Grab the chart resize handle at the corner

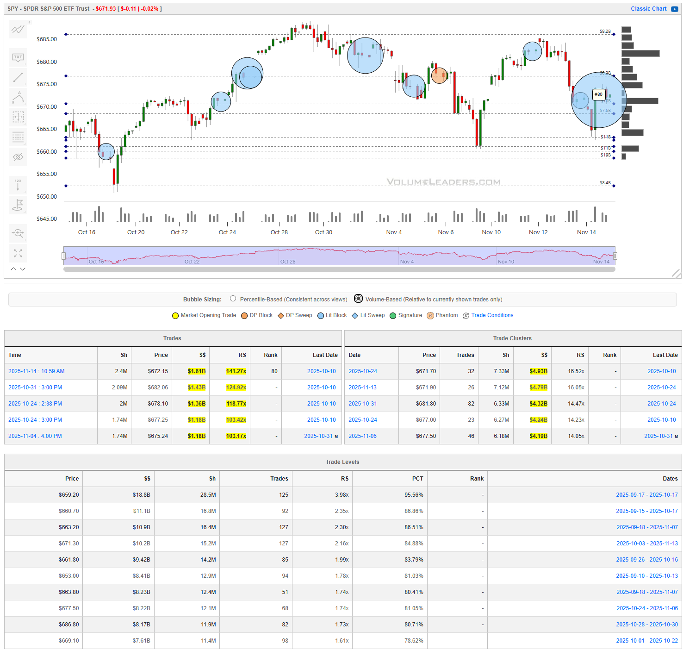(677, 274)
